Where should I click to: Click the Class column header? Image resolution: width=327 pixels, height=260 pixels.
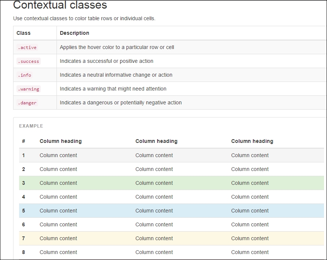(24, 33)
